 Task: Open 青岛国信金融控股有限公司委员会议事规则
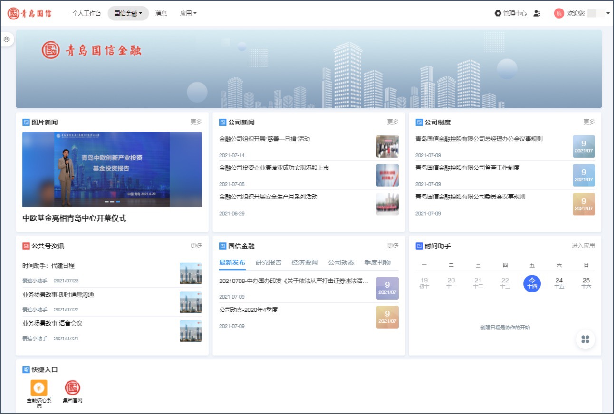[471, 197]
